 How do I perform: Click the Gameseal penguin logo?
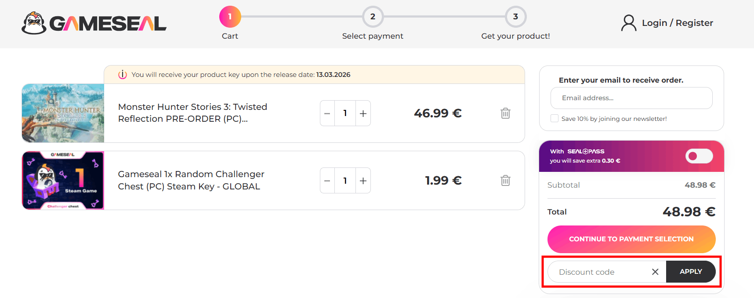[x=34, y=23]
